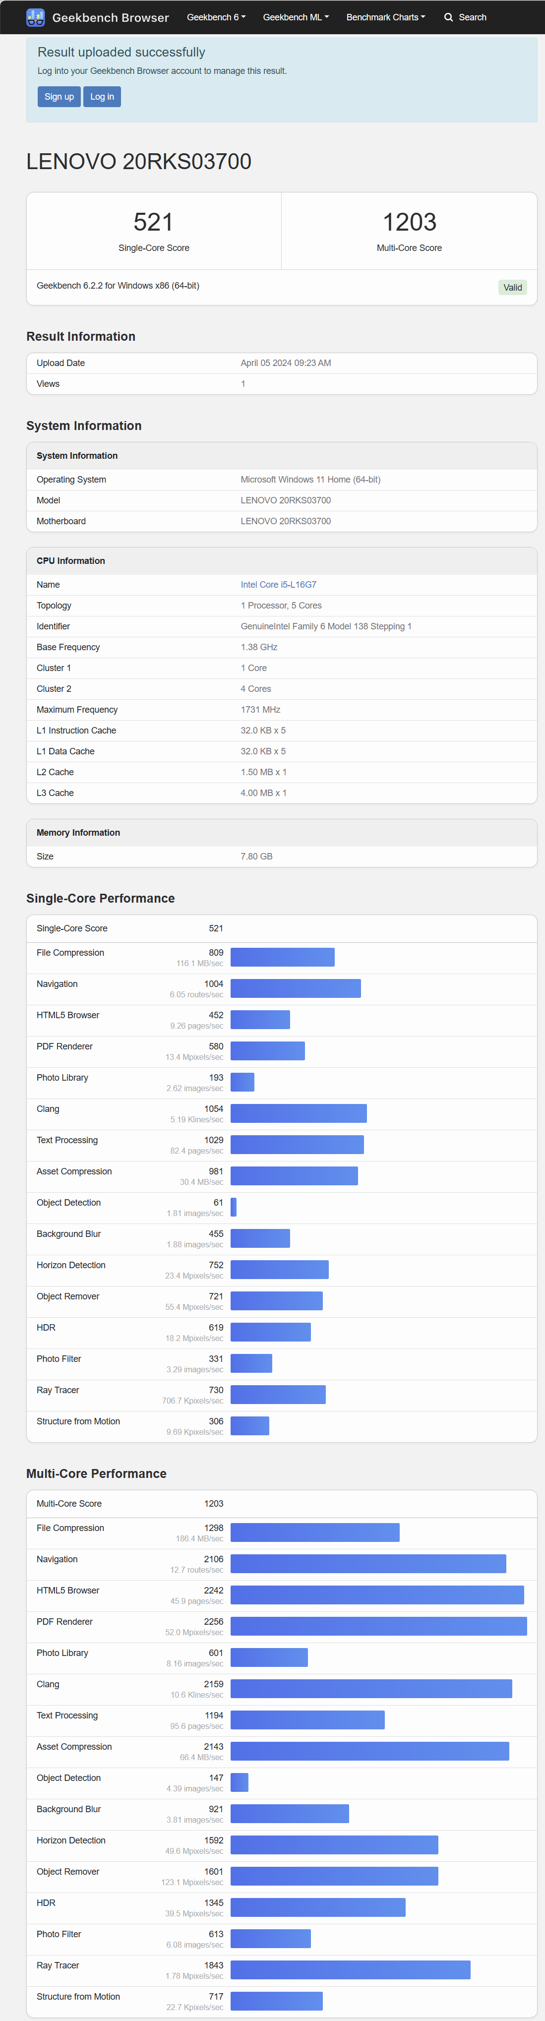
Task: Click the single-core Clang score bar
Action: click(299, 1113)
